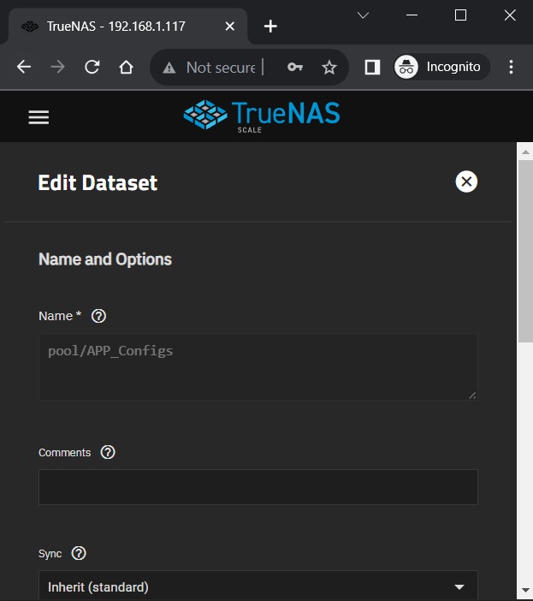Open a new browser tab
This screenshot has height=601, width=533.
click(x=270, y=27)
